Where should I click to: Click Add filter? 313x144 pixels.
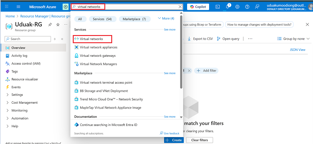point(206,71)
